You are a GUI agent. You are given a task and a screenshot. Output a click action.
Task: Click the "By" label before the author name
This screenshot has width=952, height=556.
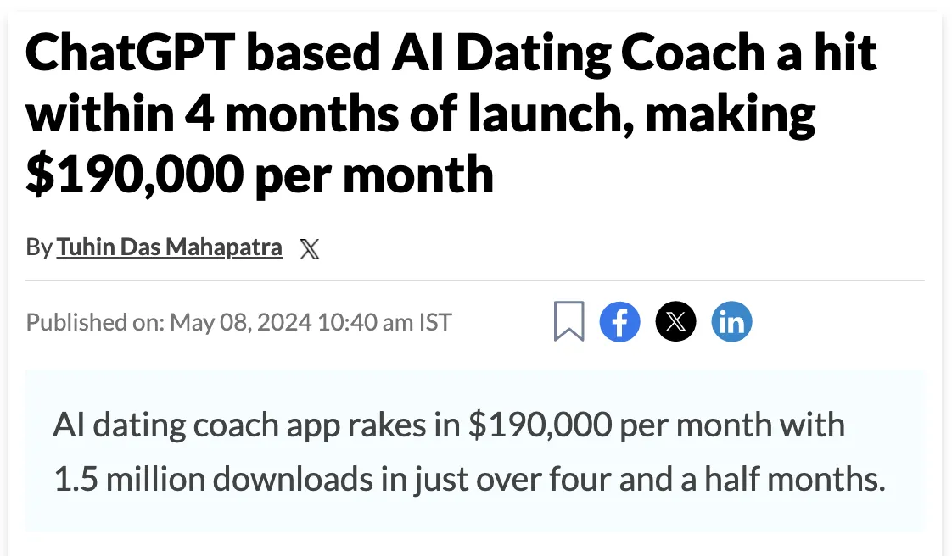tap(39, 248)
